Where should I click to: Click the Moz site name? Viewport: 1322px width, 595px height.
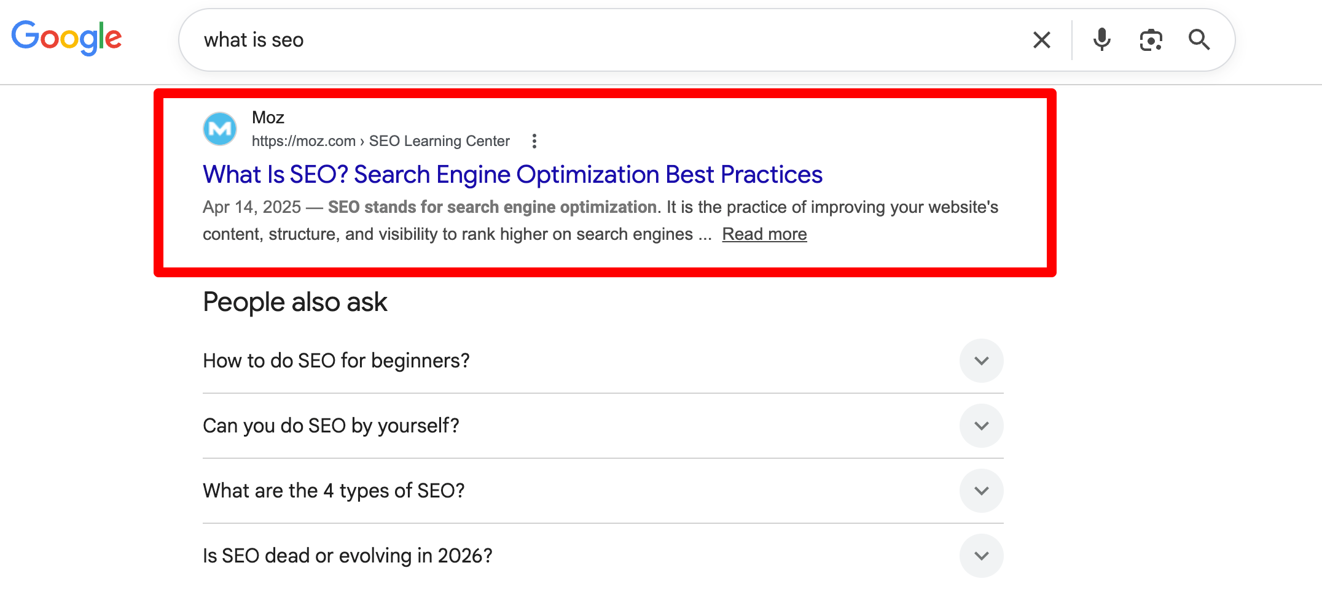(x=268, y=117)
